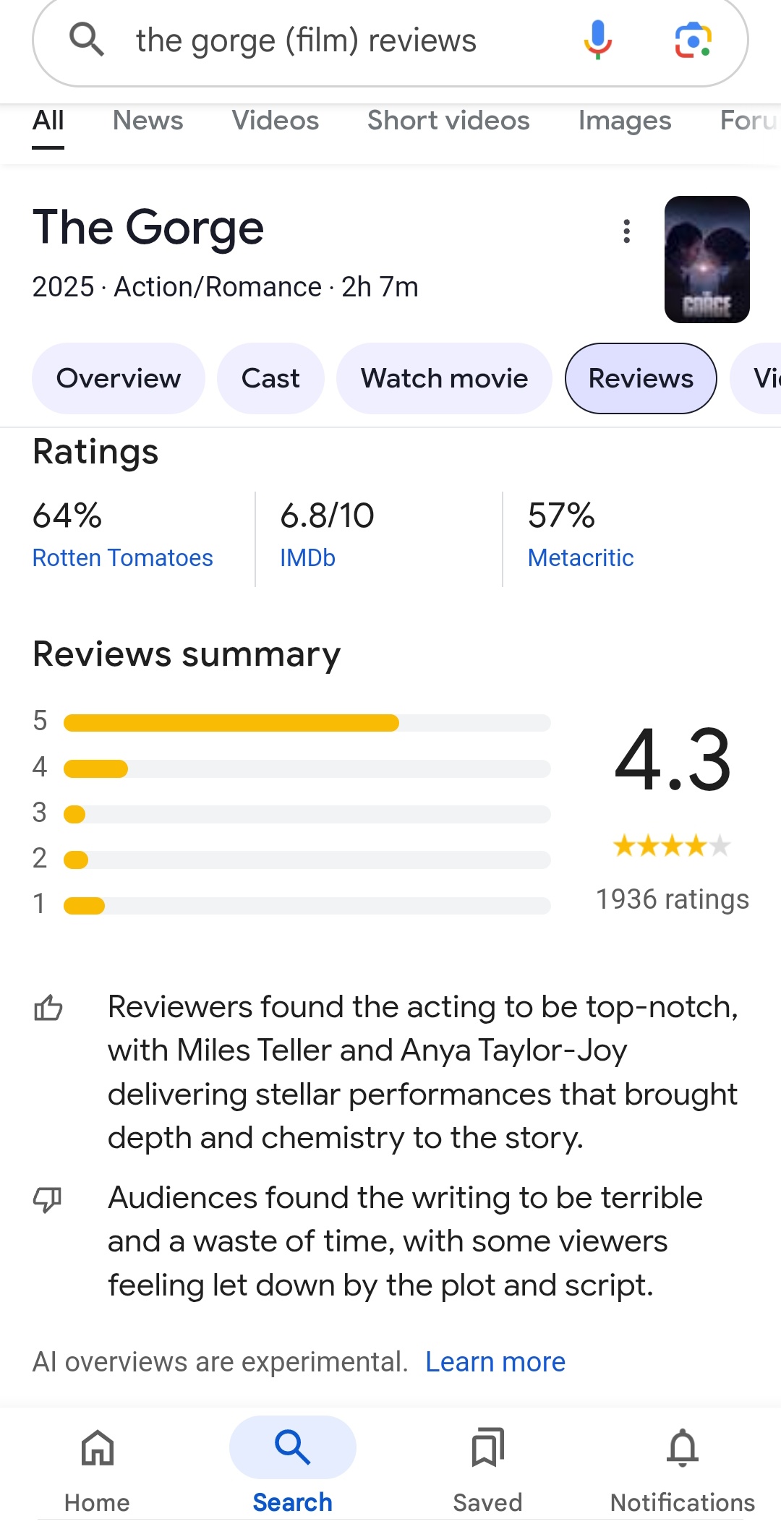
Task: Switch to the Videos tab
Action: tap(276, 121)
